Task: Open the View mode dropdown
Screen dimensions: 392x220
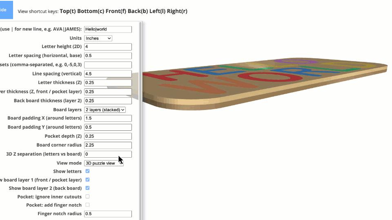Action: pos(104,163)
